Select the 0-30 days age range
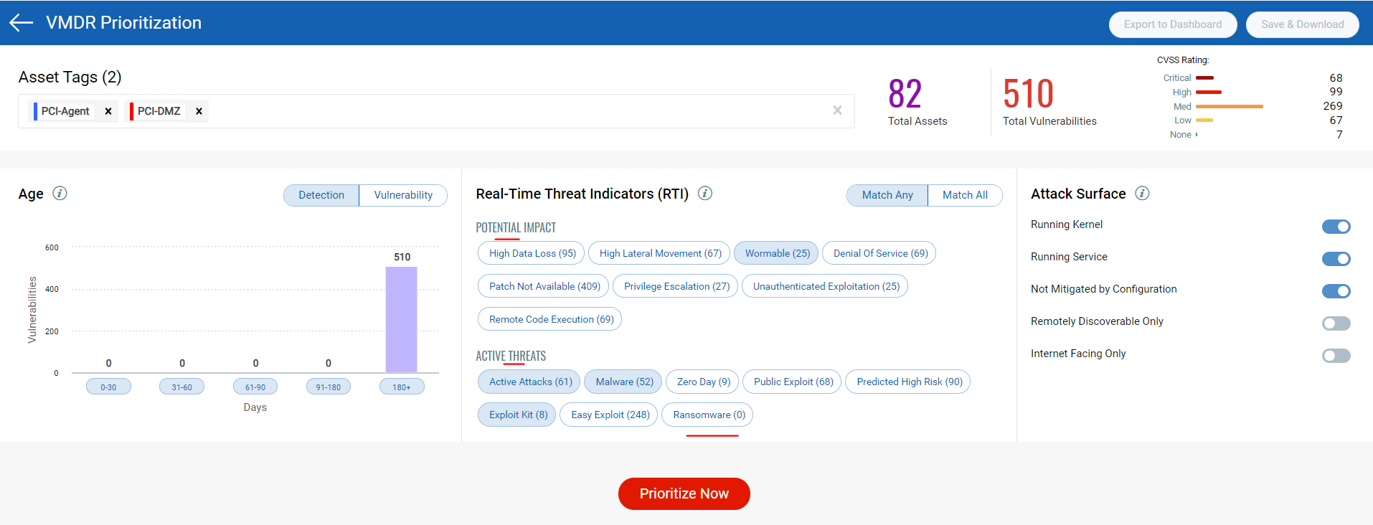Screen dimensions: 1373x525 [108, 387]
